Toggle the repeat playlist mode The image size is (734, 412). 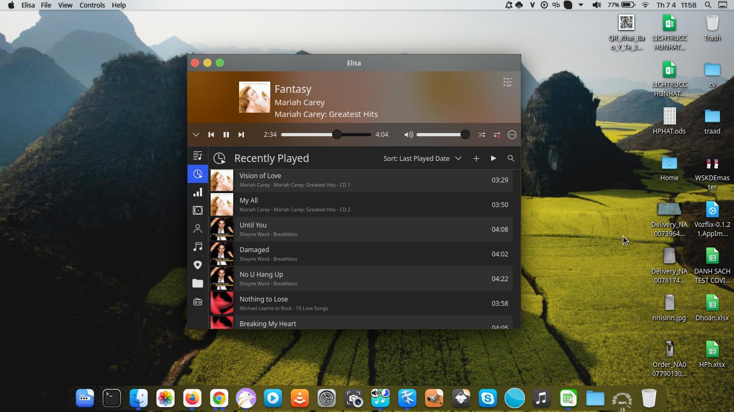497,135
